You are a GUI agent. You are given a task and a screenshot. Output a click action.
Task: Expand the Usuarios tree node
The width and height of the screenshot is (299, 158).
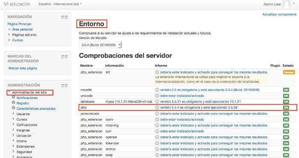[x=14, y=113]
